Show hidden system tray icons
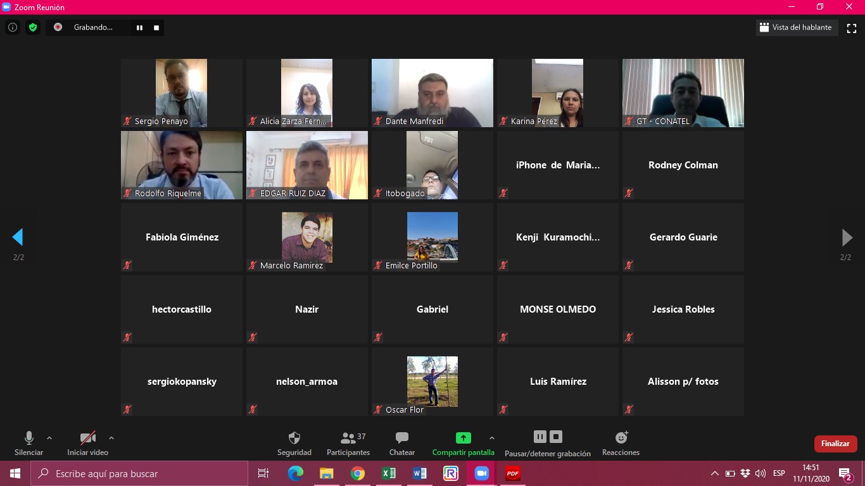The width and height of the screenshot is (865, 486). (715, 473)
